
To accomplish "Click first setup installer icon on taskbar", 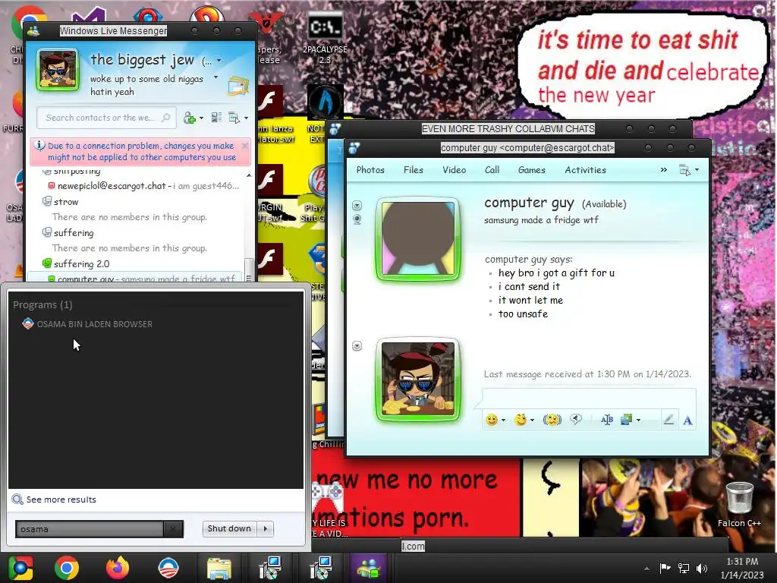I will coord(271,568).
